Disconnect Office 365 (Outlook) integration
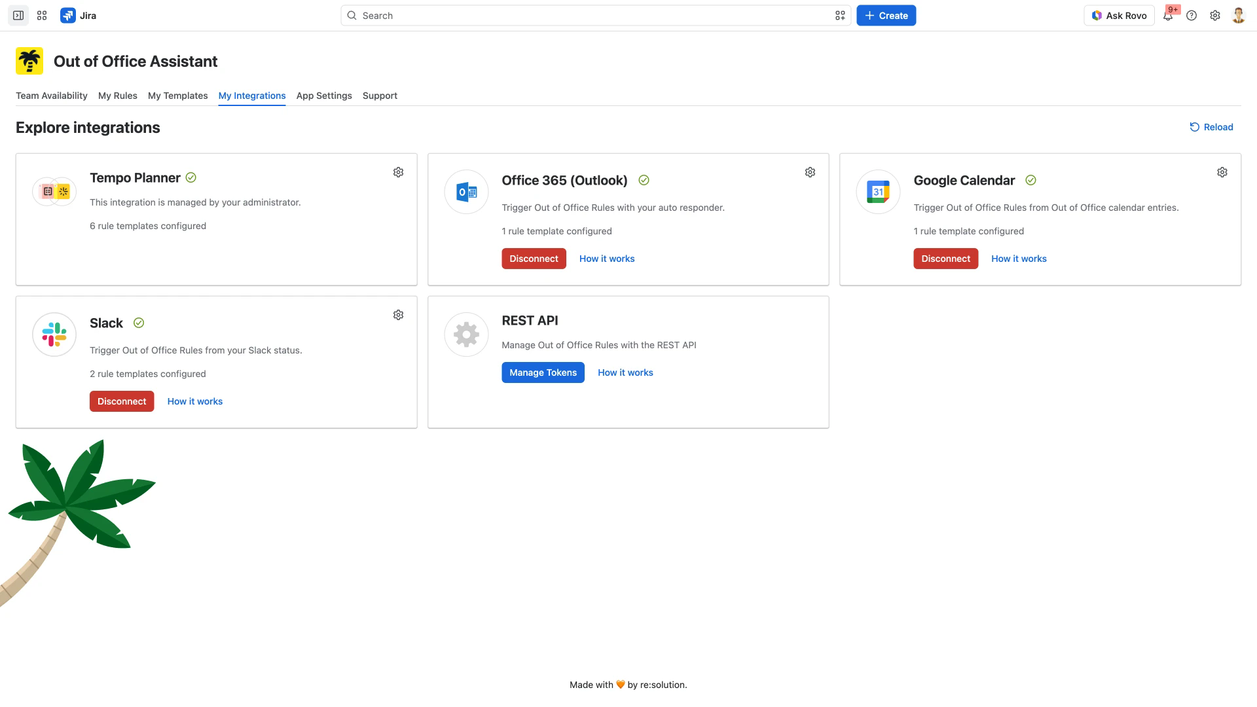The height and width of the screenshot is (707, 1257). coord(534,259)
